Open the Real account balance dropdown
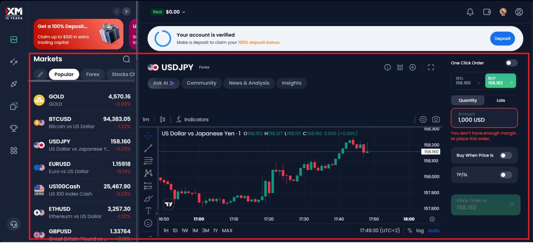 [x=169, y=12]
